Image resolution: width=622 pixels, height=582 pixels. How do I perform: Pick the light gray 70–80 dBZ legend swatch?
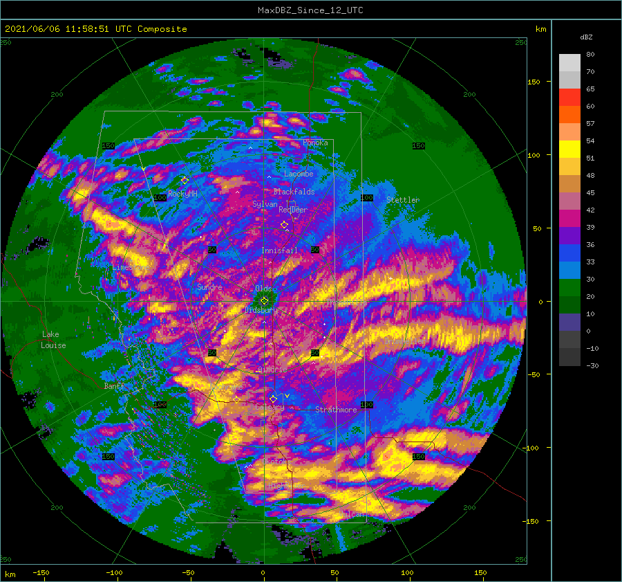(569, 63)
